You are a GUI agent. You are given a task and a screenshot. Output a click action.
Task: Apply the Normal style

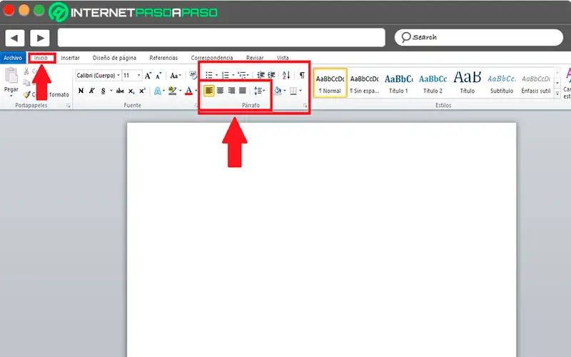point(330,83)
